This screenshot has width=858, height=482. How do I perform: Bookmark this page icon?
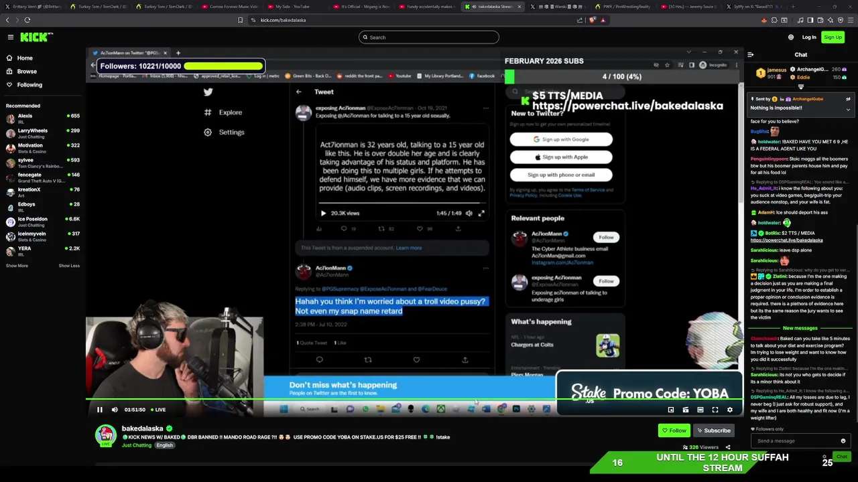click(x=240, y=20)
